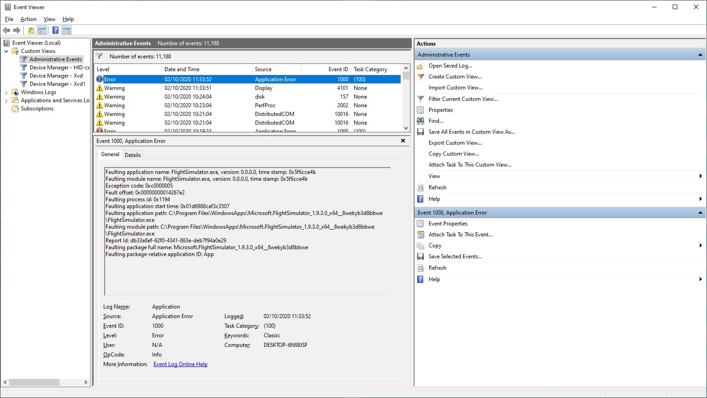
Task: Click Attach Task To This Event
Action: click(x=460, y=234)
